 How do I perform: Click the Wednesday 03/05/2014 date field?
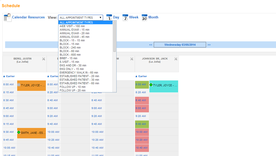[x=180, y=45]
